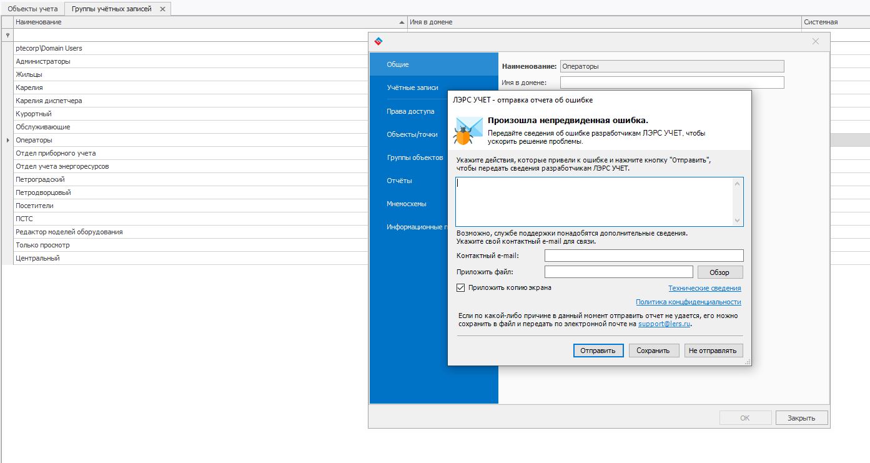This screenshot has height=463, width=870.
Task: Click the disabled OK button
Action: tap(745, 418)
